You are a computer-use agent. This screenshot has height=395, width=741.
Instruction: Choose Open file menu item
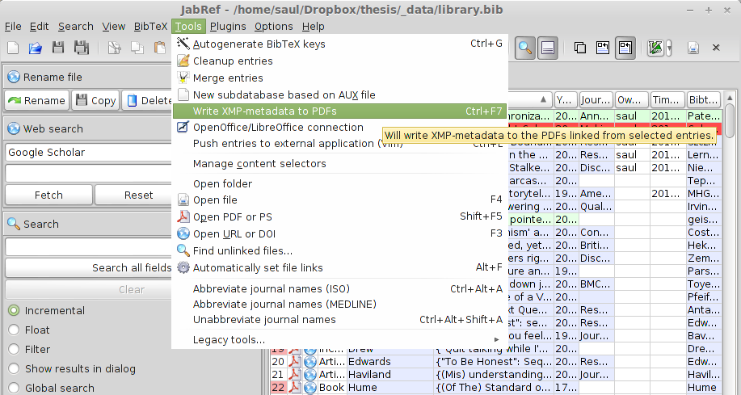[x=339, y=200]
